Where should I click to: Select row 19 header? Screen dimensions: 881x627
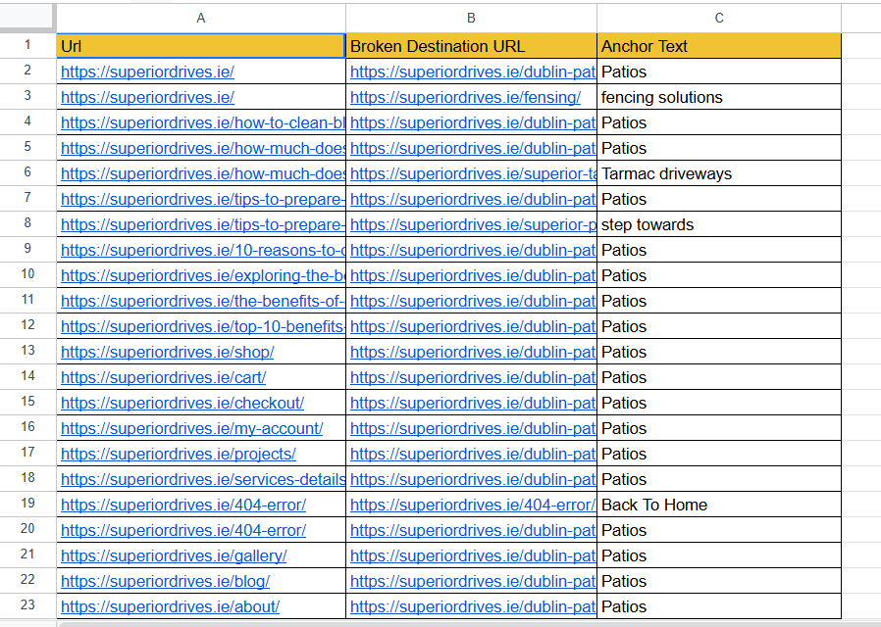tap(27, 504)
